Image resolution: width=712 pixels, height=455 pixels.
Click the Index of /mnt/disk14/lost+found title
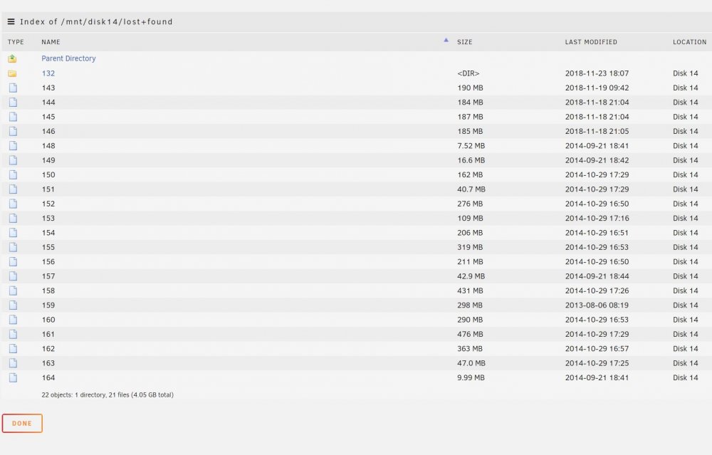96,21
